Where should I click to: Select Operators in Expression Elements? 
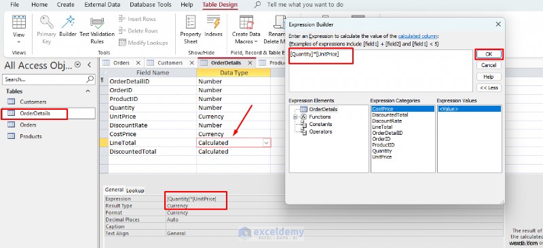coord(320,131)
